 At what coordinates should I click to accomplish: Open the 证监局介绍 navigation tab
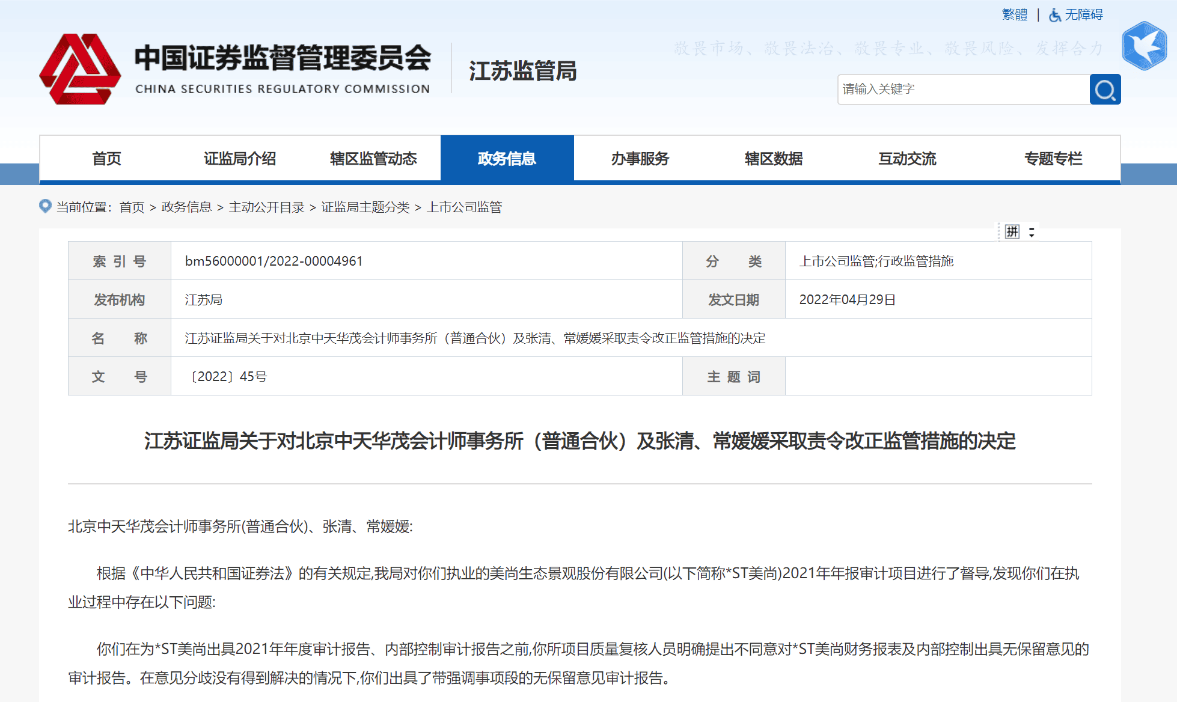(x=240, y=159)
